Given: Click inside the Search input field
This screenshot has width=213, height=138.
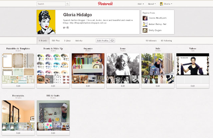Looking at the screenshot, I should (x=51, y=4).
